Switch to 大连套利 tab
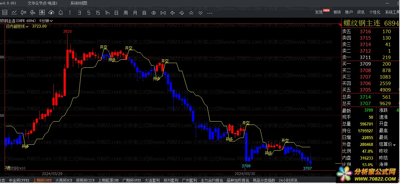The image size is (401, 184). (x=152, y=180)
